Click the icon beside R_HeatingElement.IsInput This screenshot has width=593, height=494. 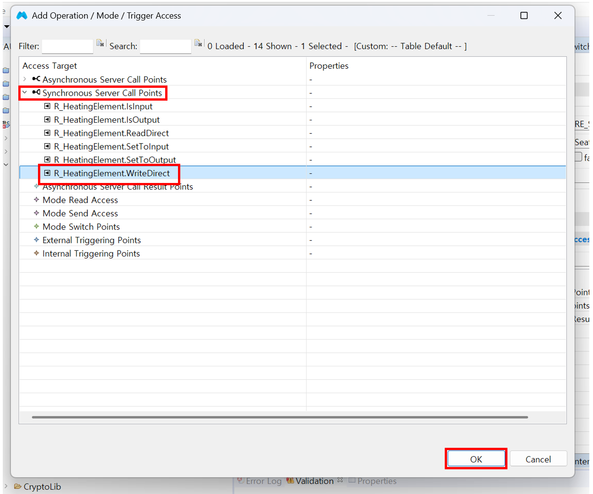point(47,106)
